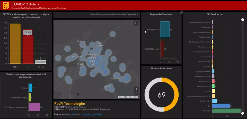
Task: Click the 'Agua,gas,alimentos,internet' category label
Action: pos(200,22)
